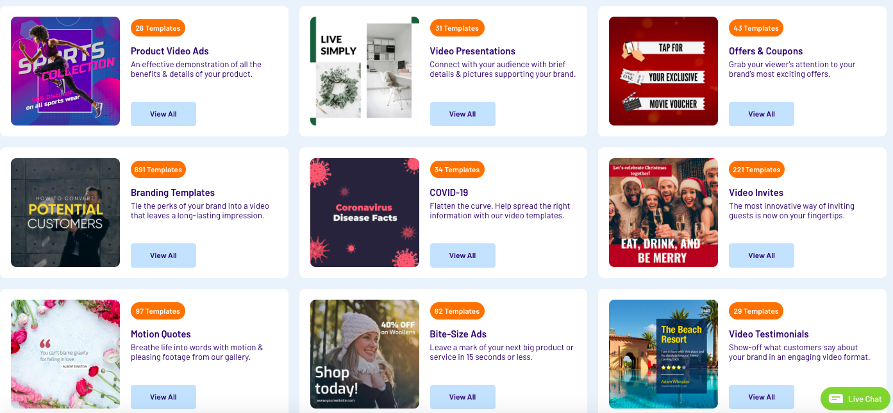Click the Coronavirus Disease Facts thumbnail
Image resolution: width=893 pixels, height=413 pixels.
[364, 212]
